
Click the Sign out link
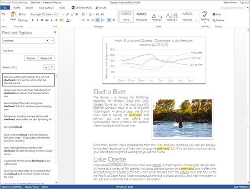[244, 3]
